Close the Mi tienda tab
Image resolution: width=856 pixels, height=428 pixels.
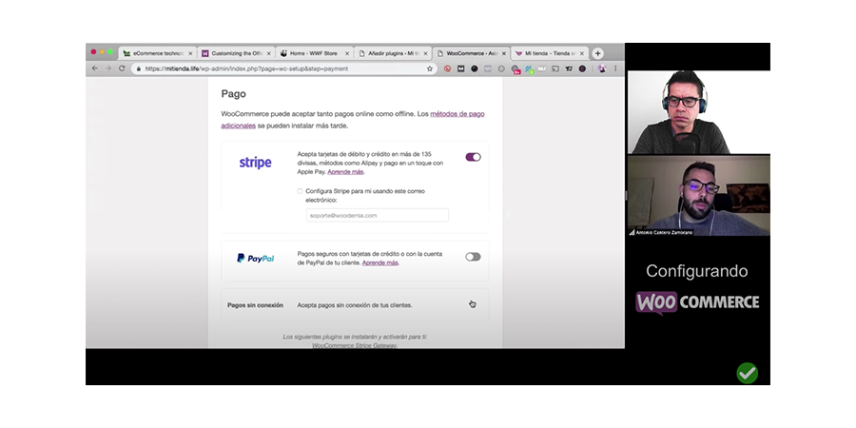click(582, 53)
